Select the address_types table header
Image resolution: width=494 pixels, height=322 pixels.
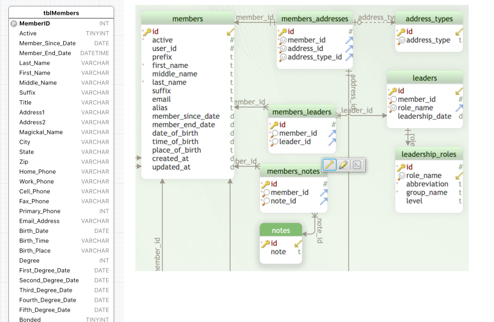[x=429, y=19]
